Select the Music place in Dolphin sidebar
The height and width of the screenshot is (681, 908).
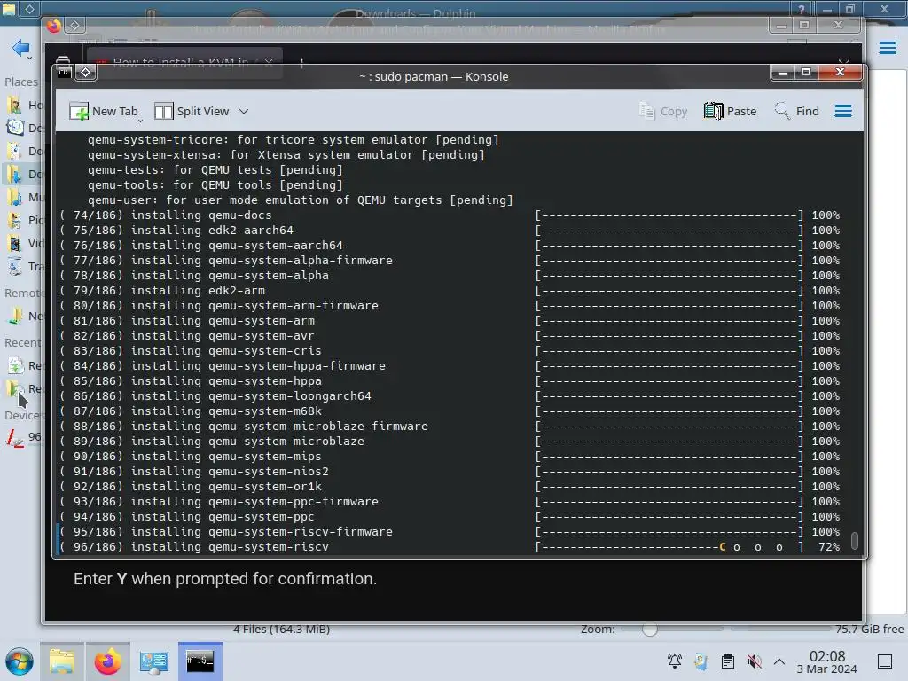pos(23,197)
